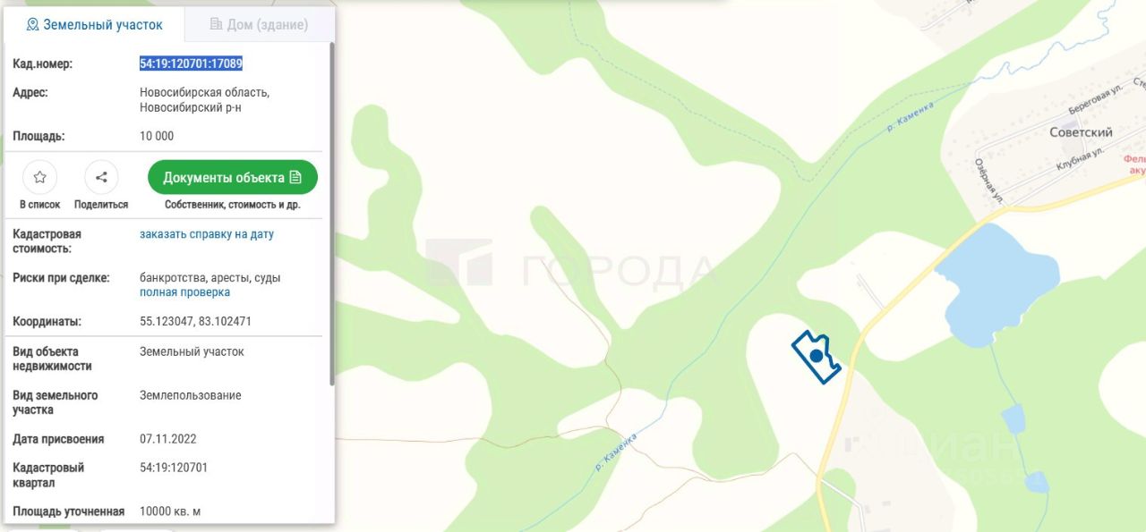The image size is (1146, 532).
Task: Click the Поделиться share icon
Action: 101,177
